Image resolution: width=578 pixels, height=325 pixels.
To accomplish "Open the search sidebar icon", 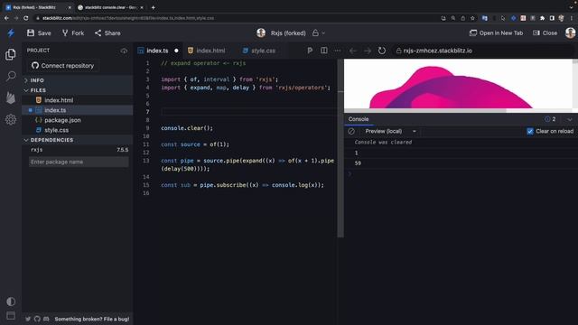I will click(11, 76).
